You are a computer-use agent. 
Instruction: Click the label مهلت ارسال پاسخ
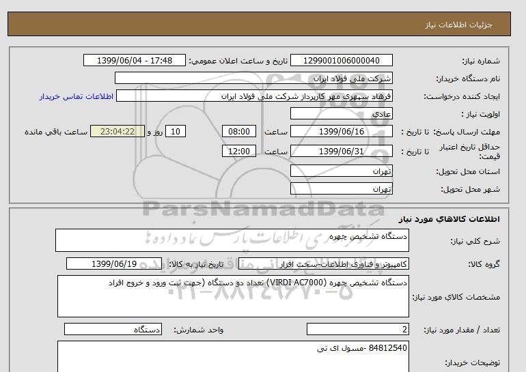click(468, 132)
